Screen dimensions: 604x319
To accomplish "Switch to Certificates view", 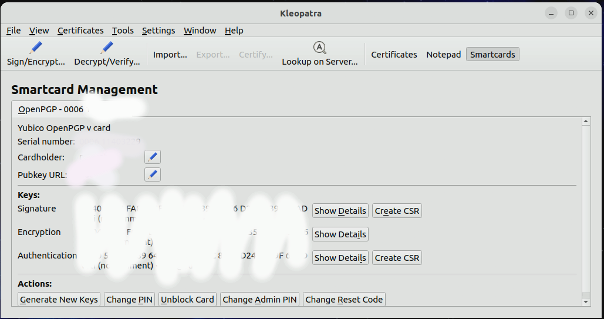I will (394, 55).
